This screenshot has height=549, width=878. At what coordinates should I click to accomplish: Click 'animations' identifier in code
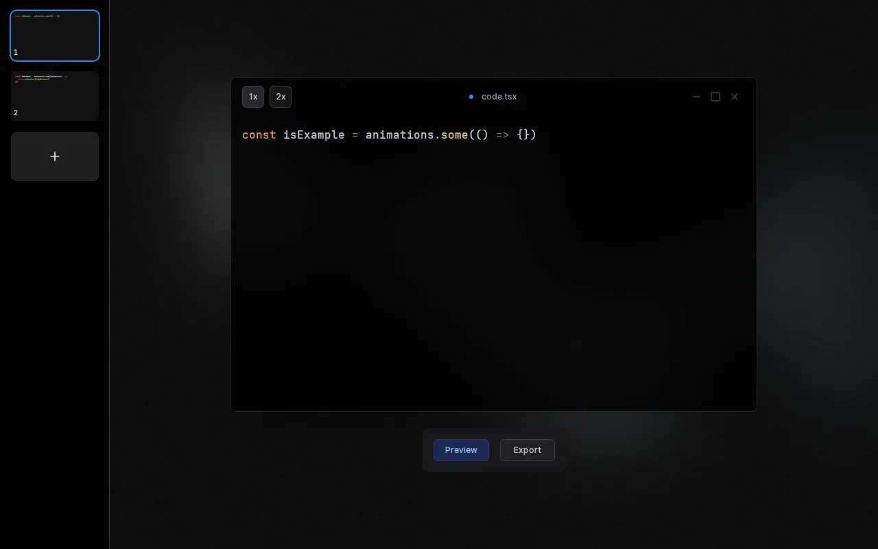(400, 135)
